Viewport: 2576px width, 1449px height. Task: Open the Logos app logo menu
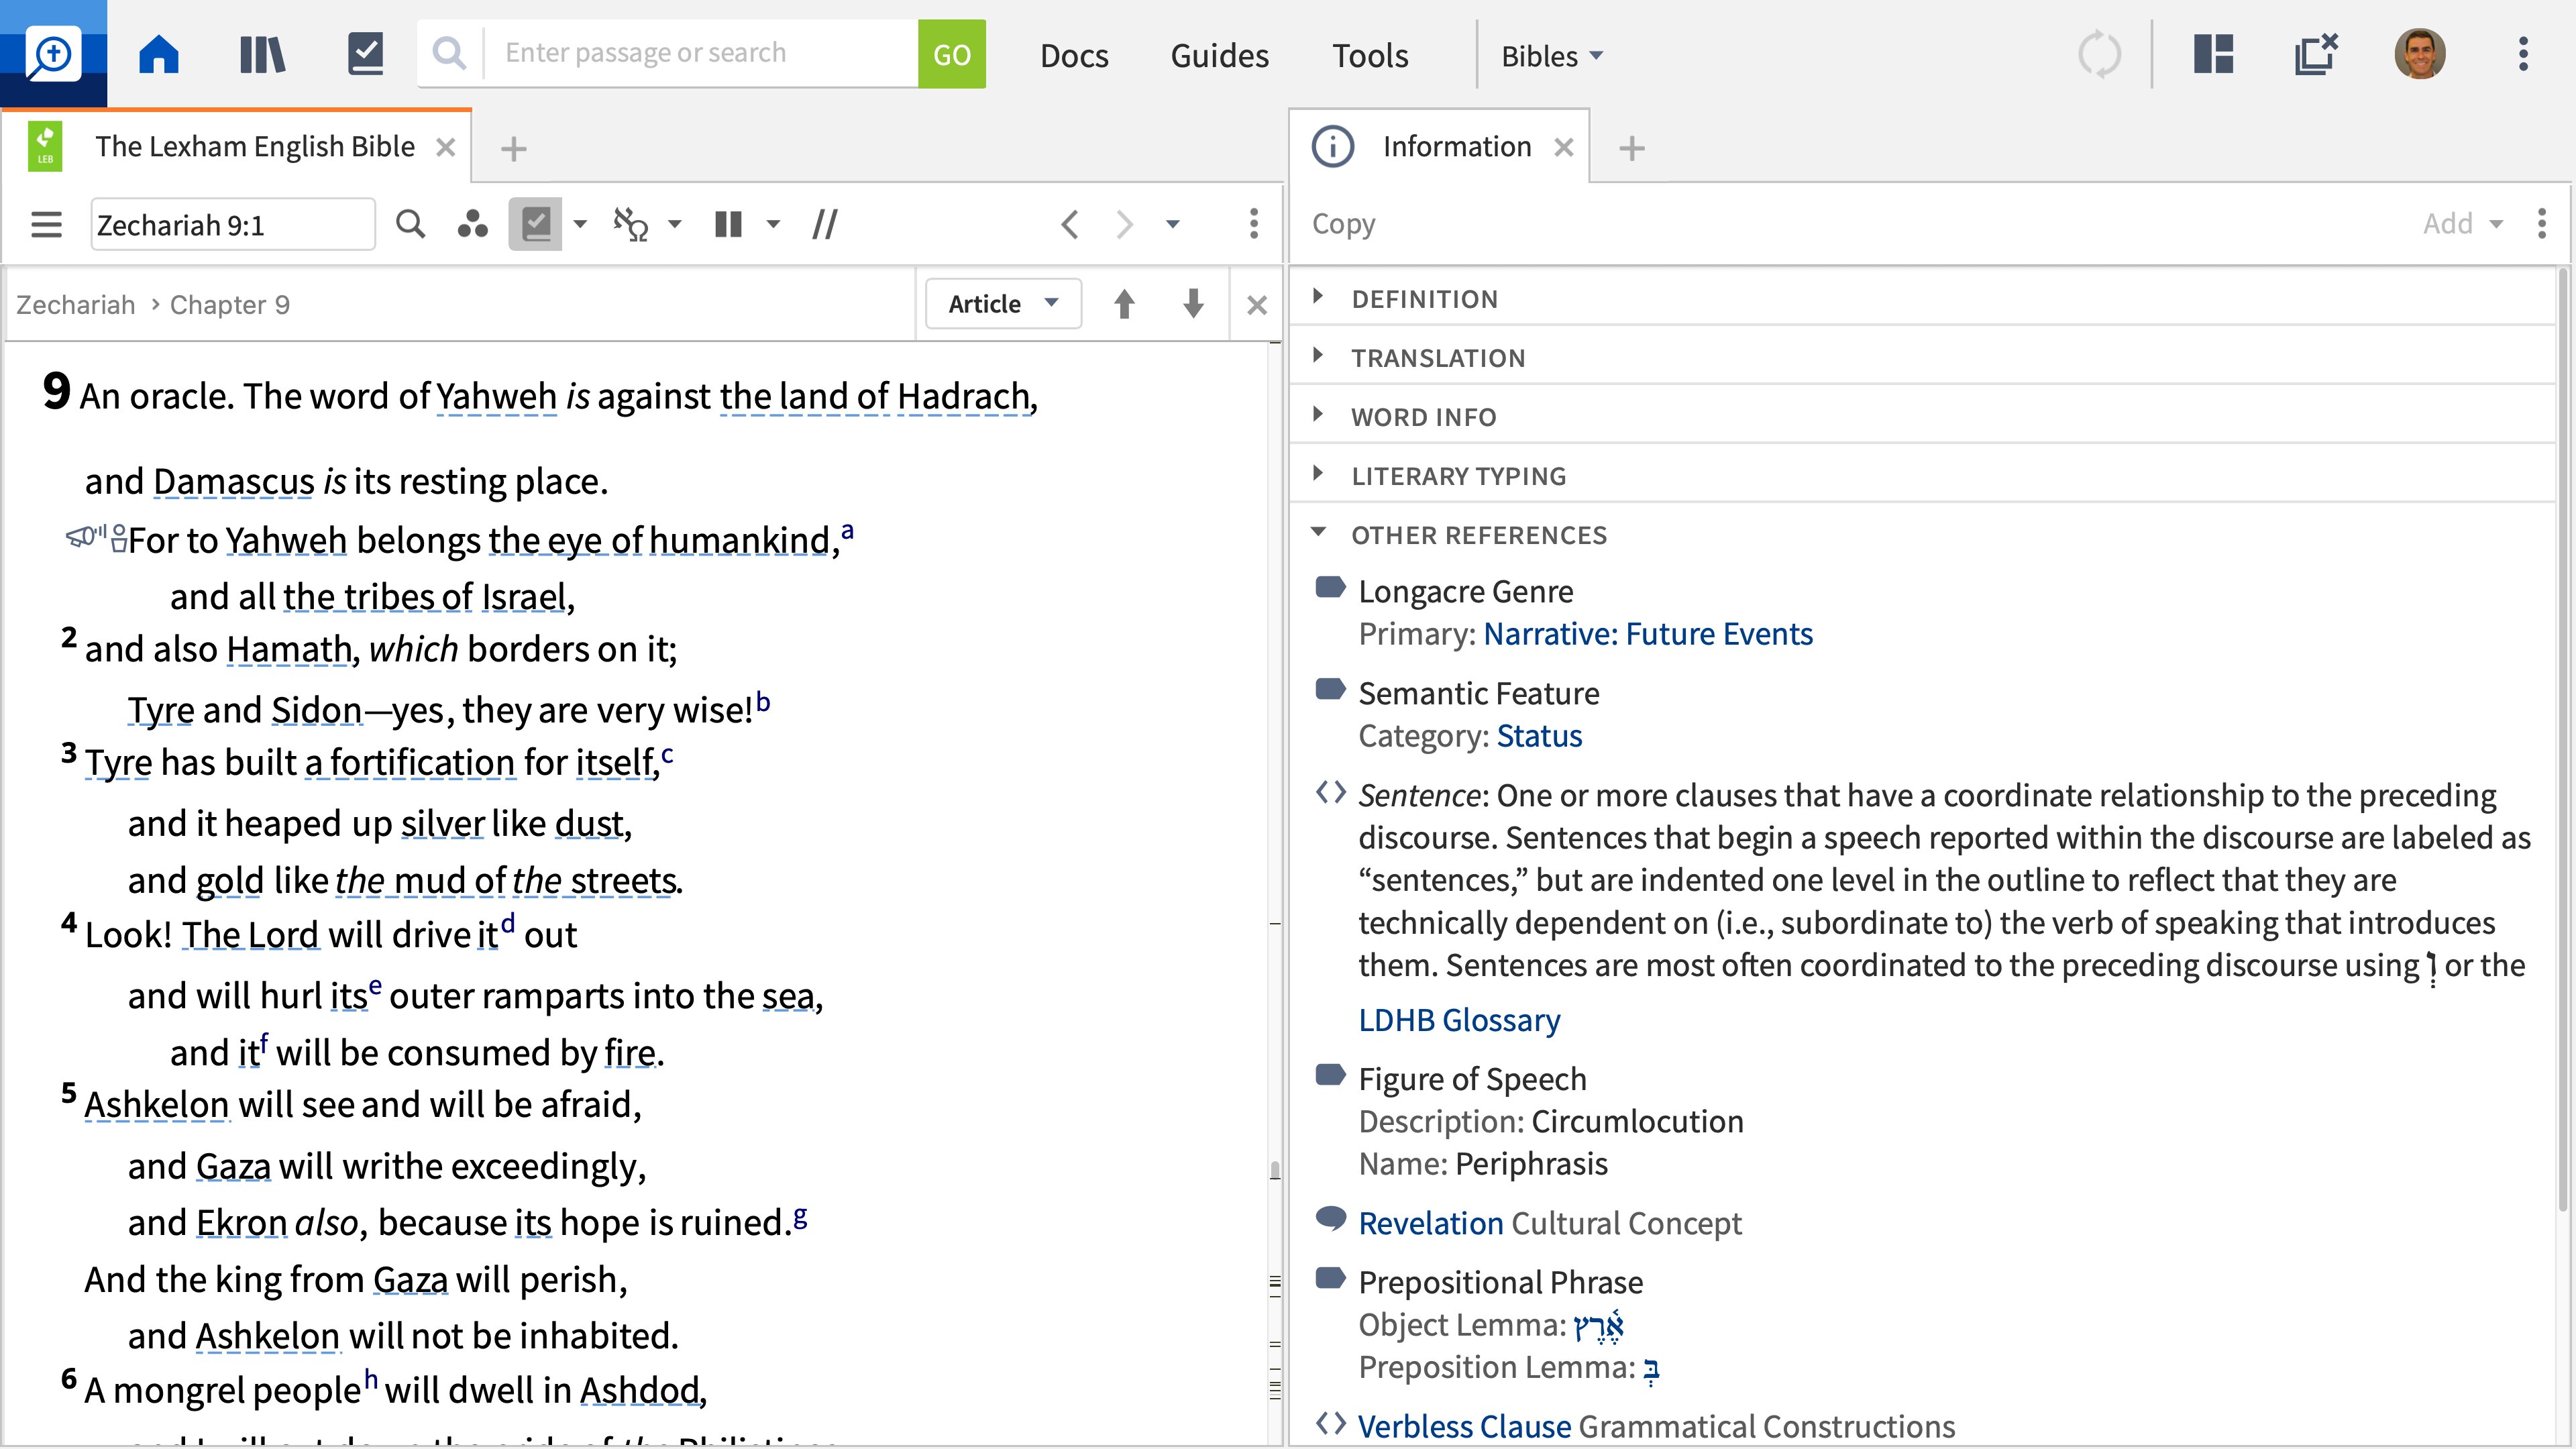coord(52,54)
